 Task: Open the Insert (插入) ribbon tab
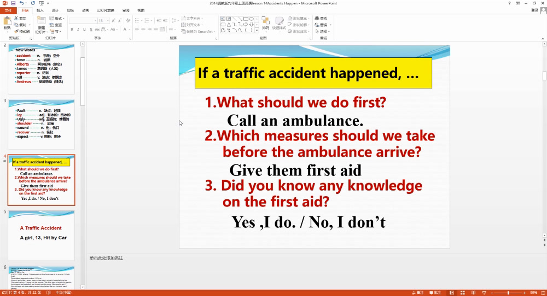40,10
